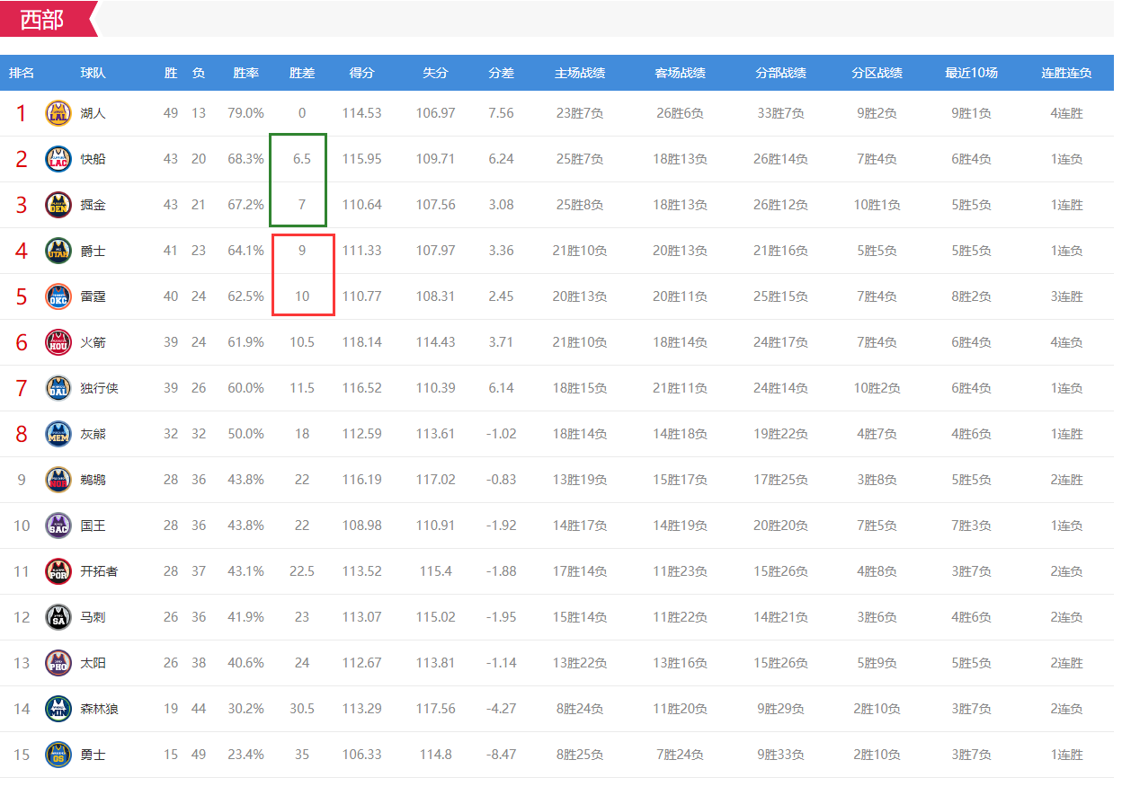1122x804 pixels.
Task: Click the 鹈鹕 team name link
Action: (93, 480)
